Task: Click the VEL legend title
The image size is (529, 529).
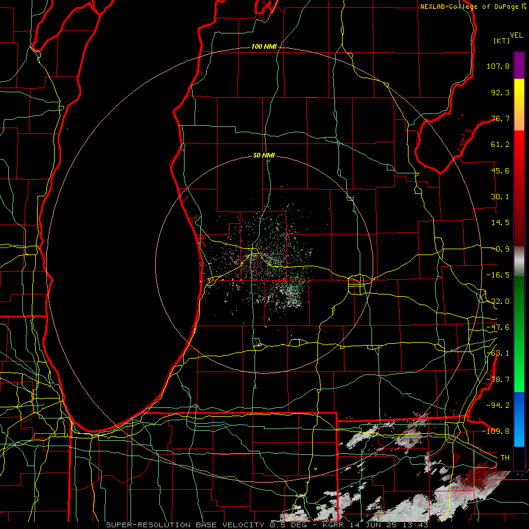Action: coord(516,35)
